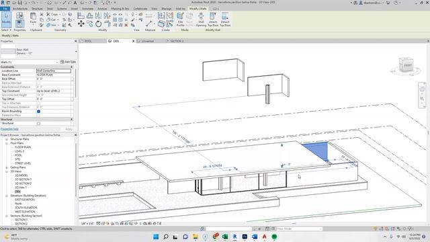The image size is (430, 242).
Task: Click the Apply button in Properties
Action: click(x=69, y=129)
